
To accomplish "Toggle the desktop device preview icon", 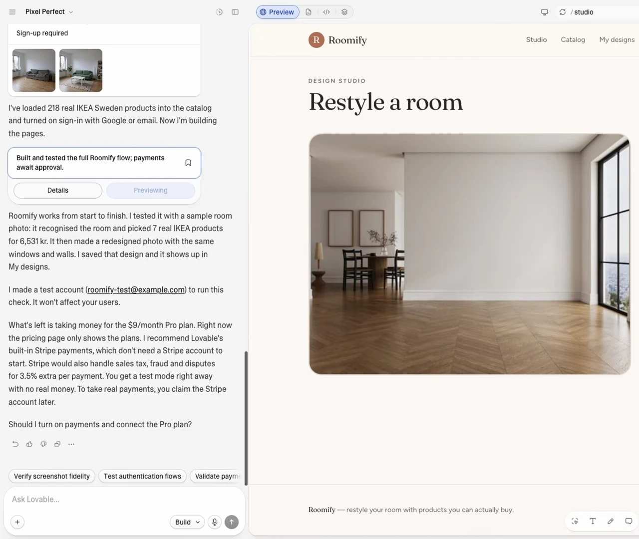I will pos(545,12).
